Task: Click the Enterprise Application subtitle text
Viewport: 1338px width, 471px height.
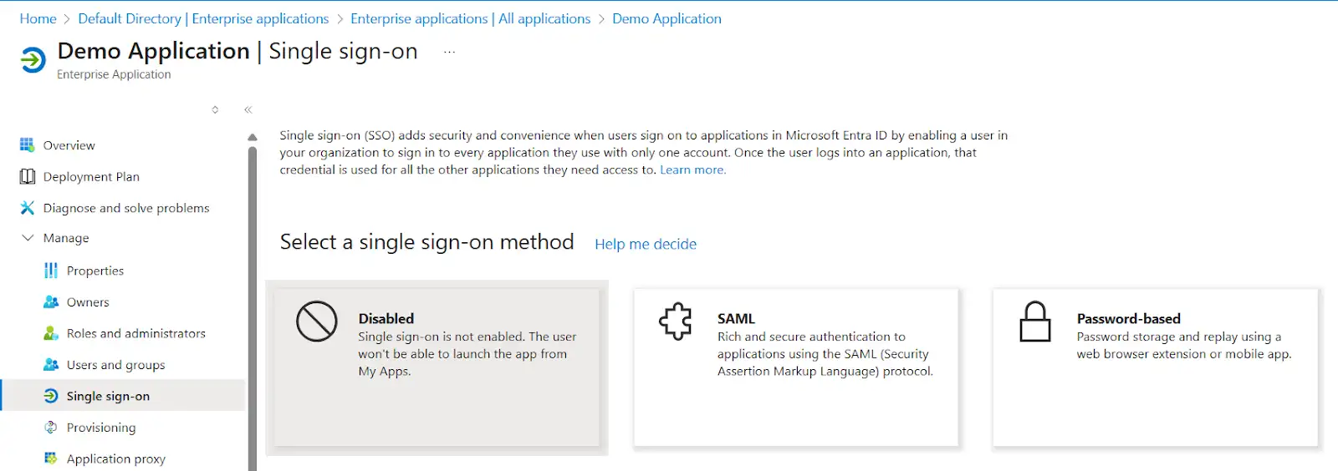Action: 114,74
